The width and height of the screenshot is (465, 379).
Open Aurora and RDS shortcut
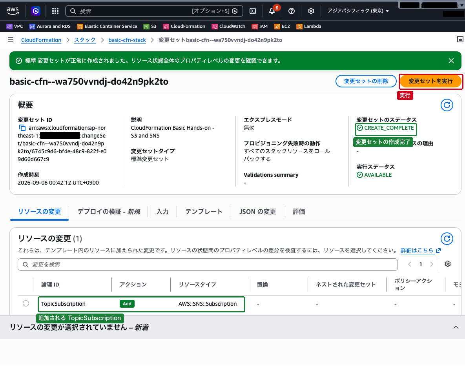click(x=50, y=26)
